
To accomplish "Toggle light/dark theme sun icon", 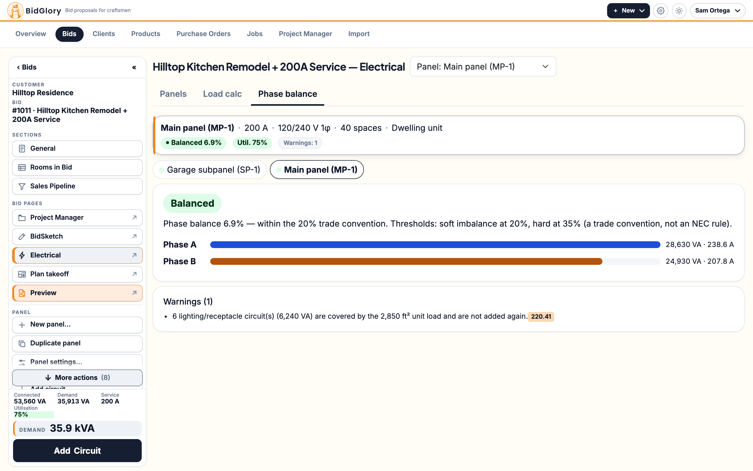I will 679,10.
